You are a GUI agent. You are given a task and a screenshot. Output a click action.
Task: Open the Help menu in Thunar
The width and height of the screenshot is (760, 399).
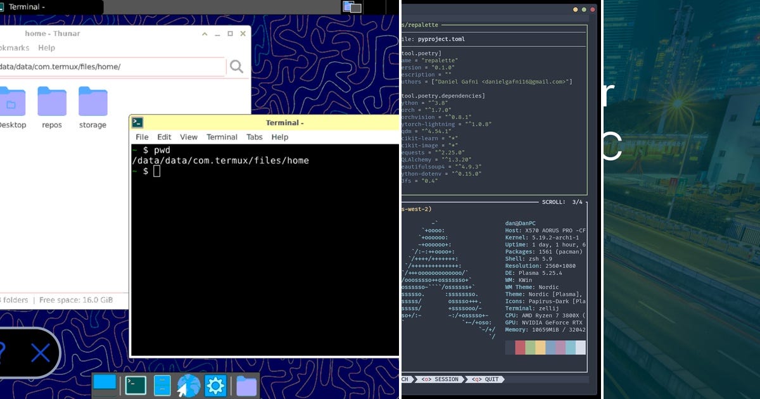click(46, 47)
